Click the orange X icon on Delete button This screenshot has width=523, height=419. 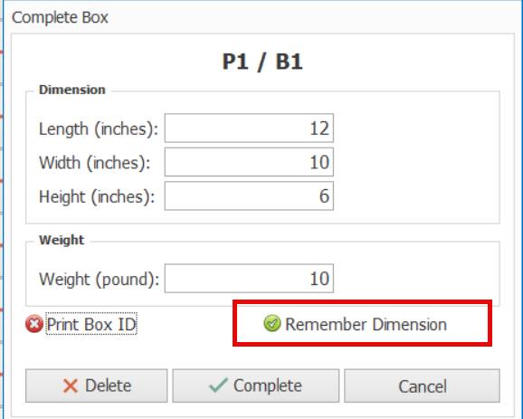(x=71, y=386)
